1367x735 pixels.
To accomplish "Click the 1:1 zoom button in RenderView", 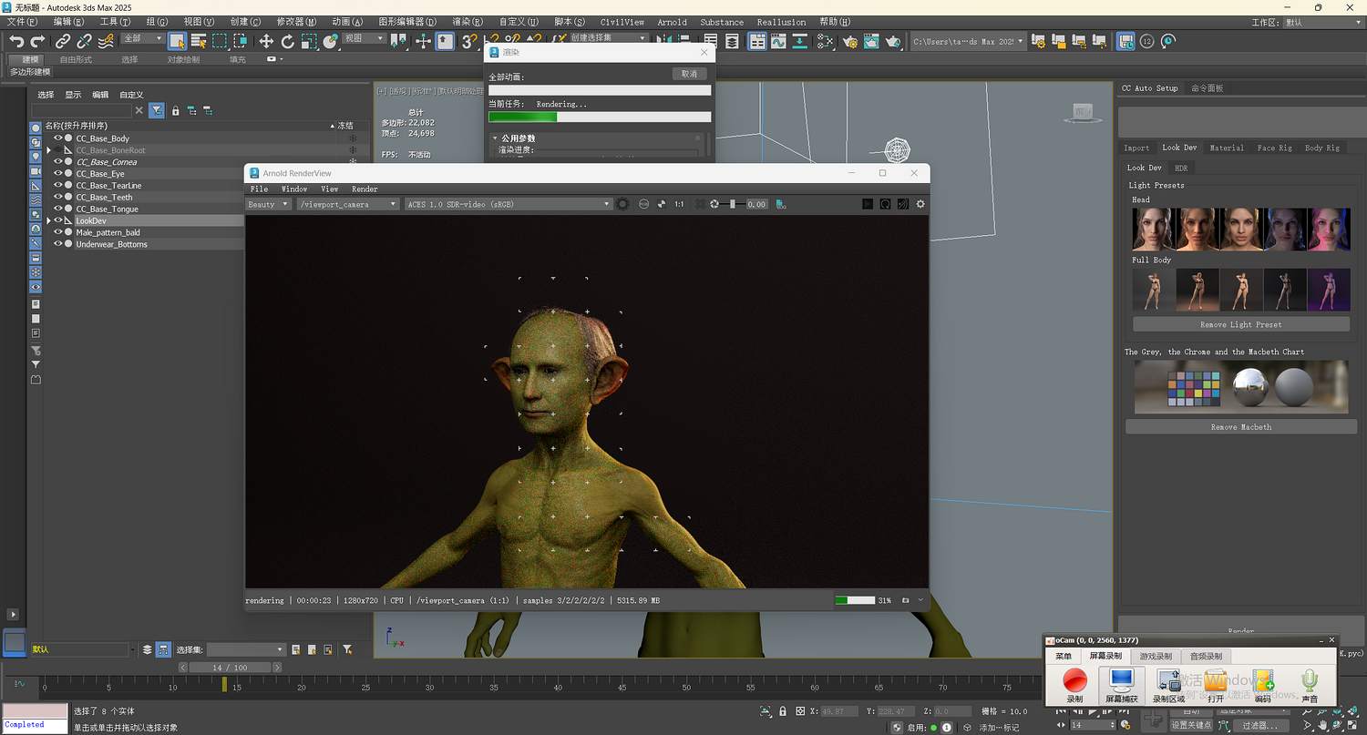I will pos(679,204).
